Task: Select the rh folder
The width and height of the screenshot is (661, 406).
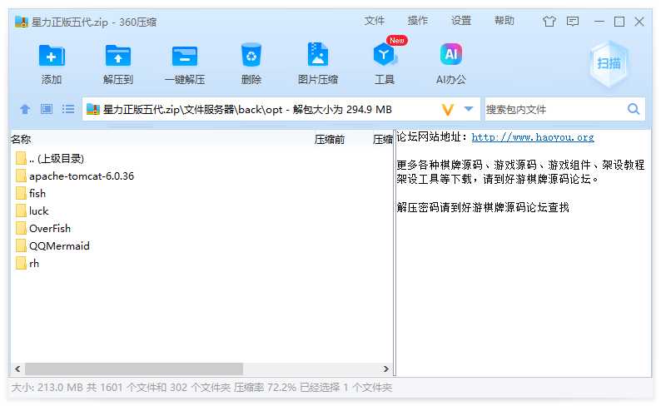Action: [x=201, y=263]
